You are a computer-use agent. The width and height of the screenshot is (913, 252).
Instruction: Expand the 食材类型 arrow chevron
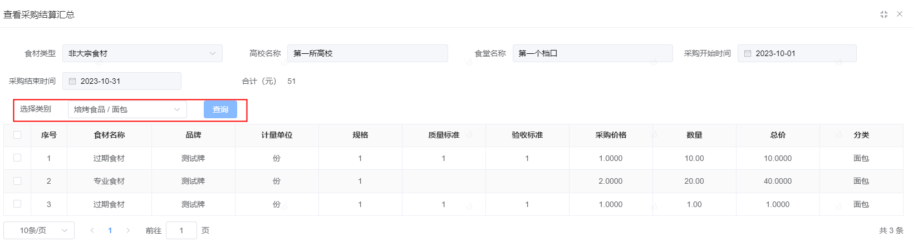point(213,53)
